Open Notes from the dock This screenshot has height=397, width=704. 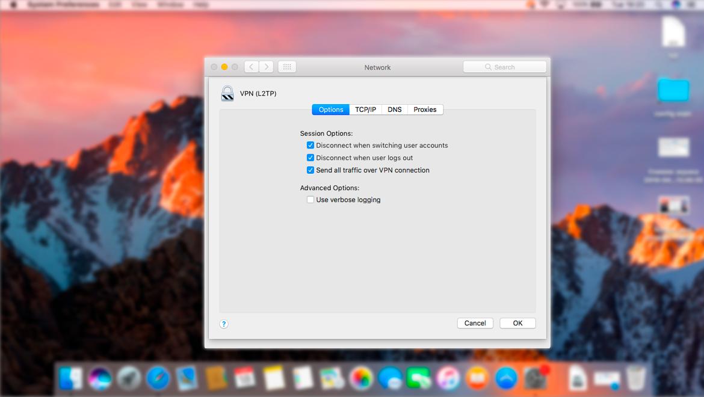[x=274, y=378]
